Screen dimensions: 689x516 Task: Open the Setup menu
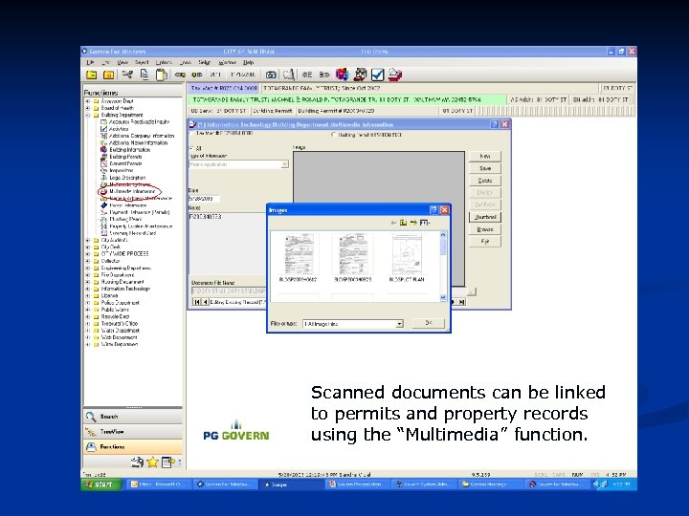coord(205,63)
